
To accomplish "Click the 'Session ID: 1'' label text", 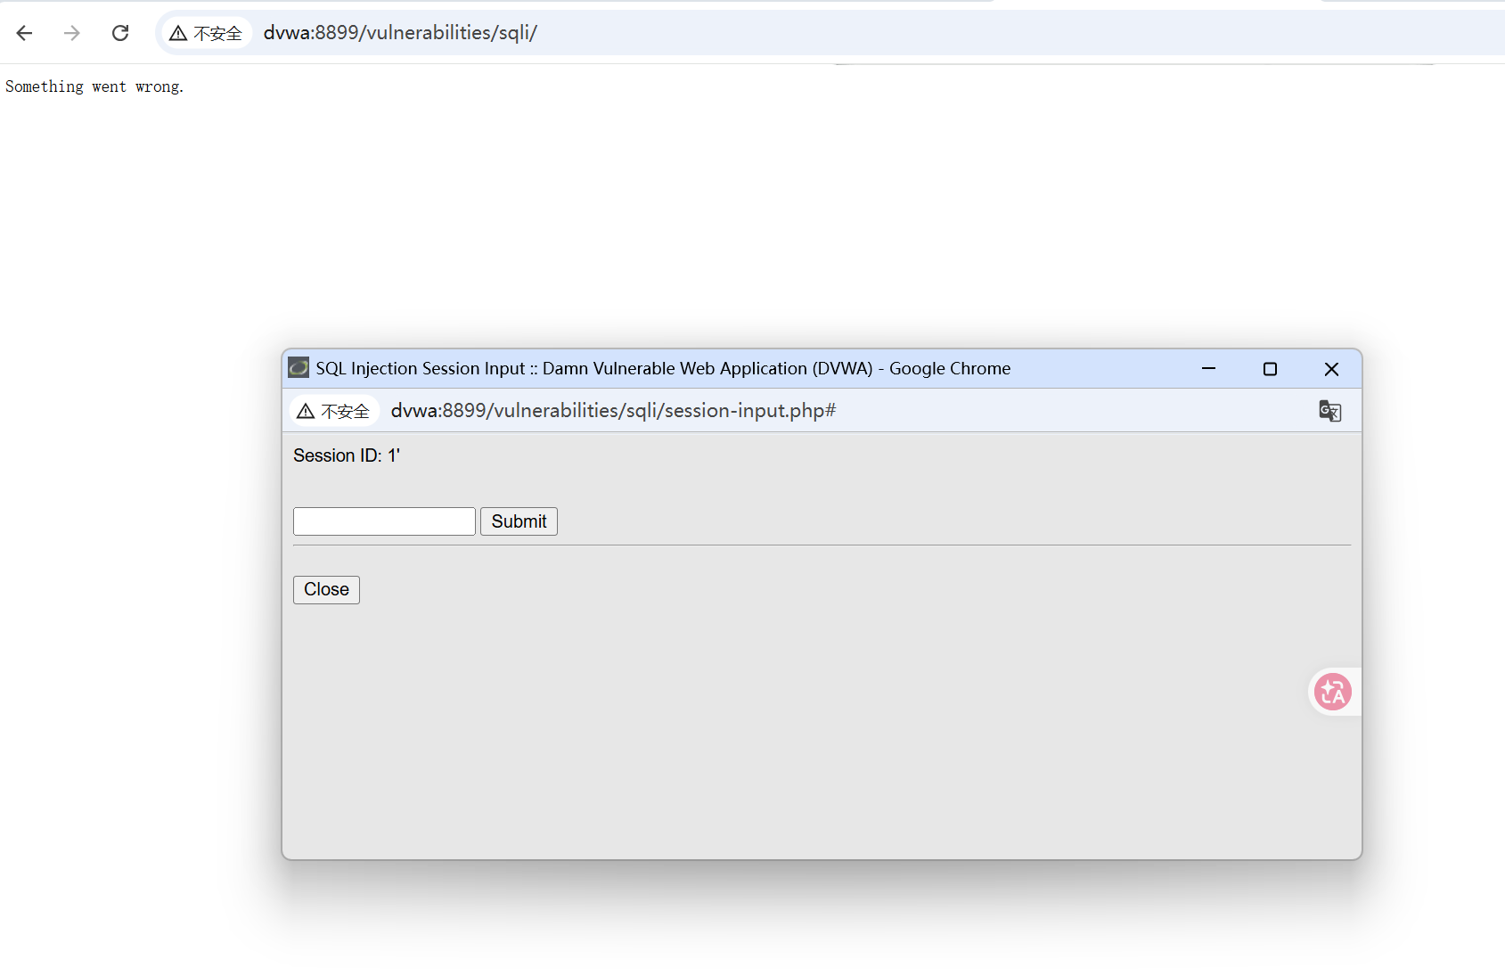I will 347,455.
